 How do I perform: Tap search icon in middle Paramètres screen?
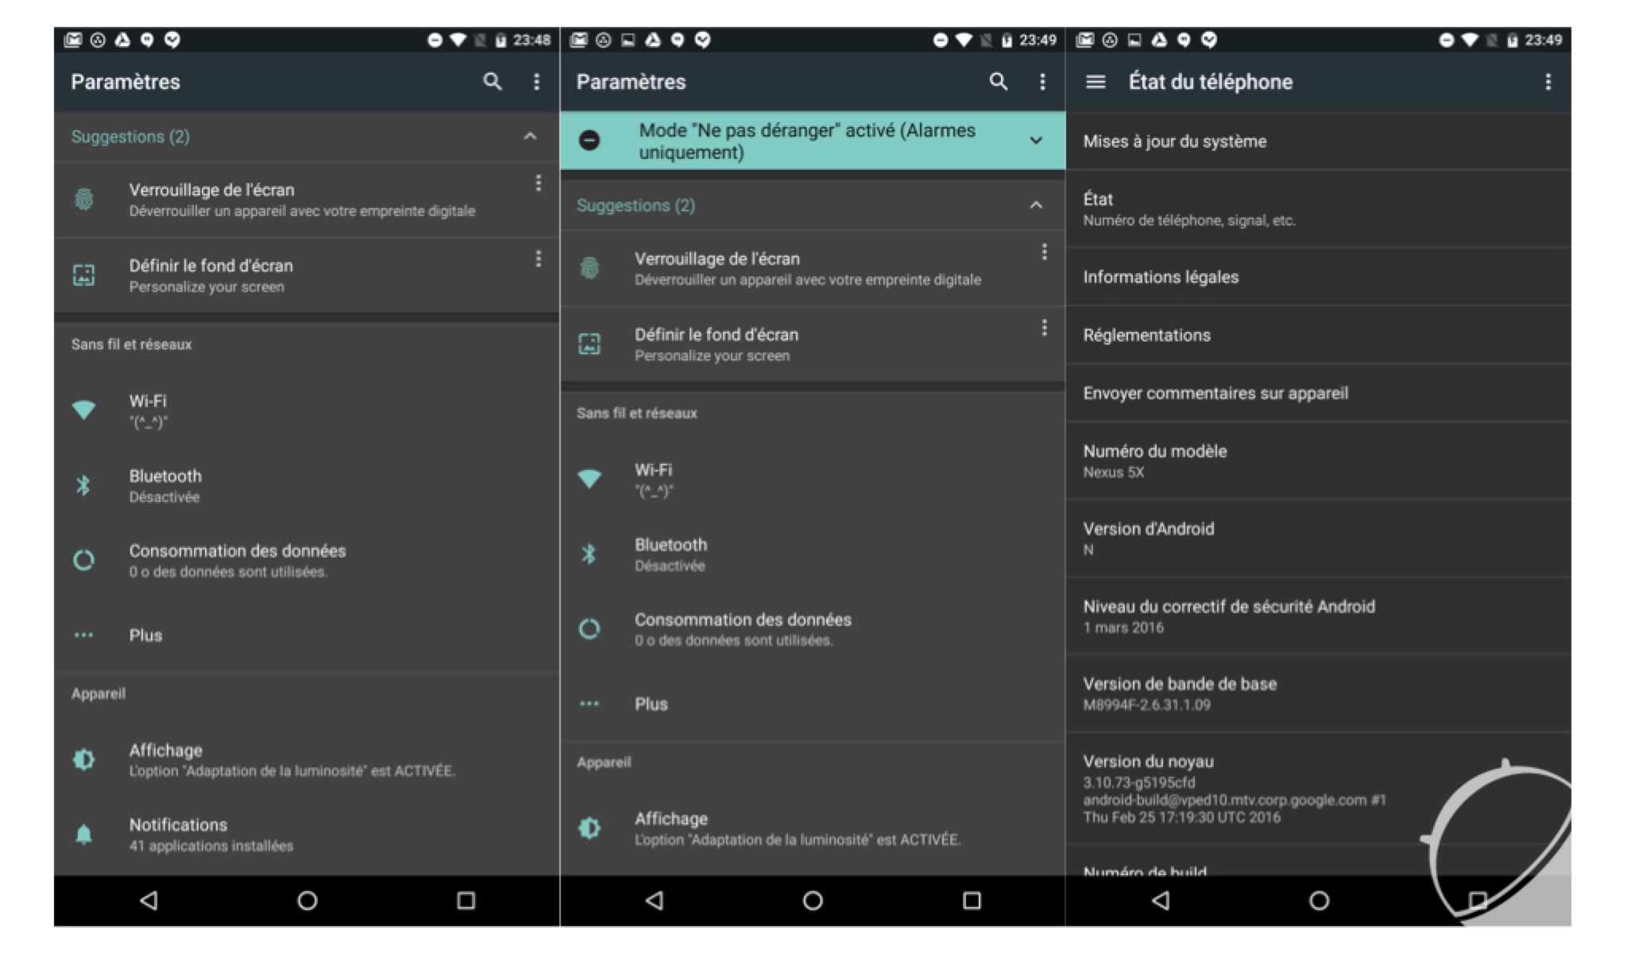(999, 82)
